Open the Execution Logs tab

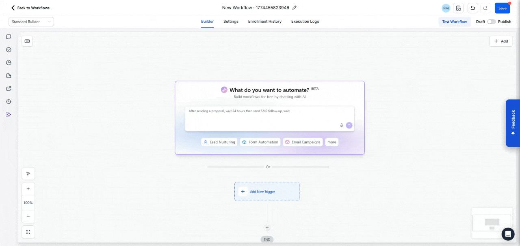coord(305,21)
